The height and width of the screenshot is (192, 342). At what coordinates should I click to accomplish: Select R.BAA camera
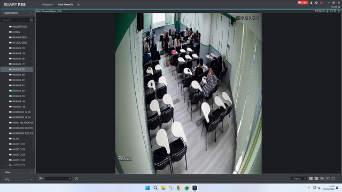[x=14, y=32]
